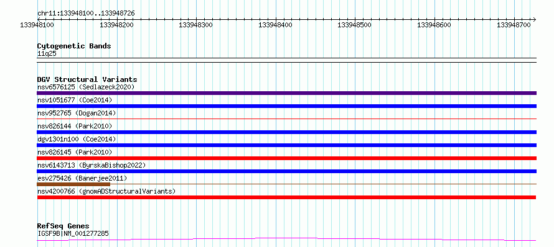Click ruler position 133948700

point(514,25)
